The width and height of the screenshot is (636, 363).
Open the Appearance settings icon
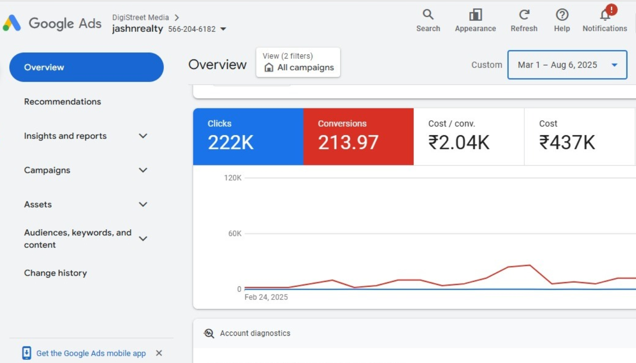(475, 15)
